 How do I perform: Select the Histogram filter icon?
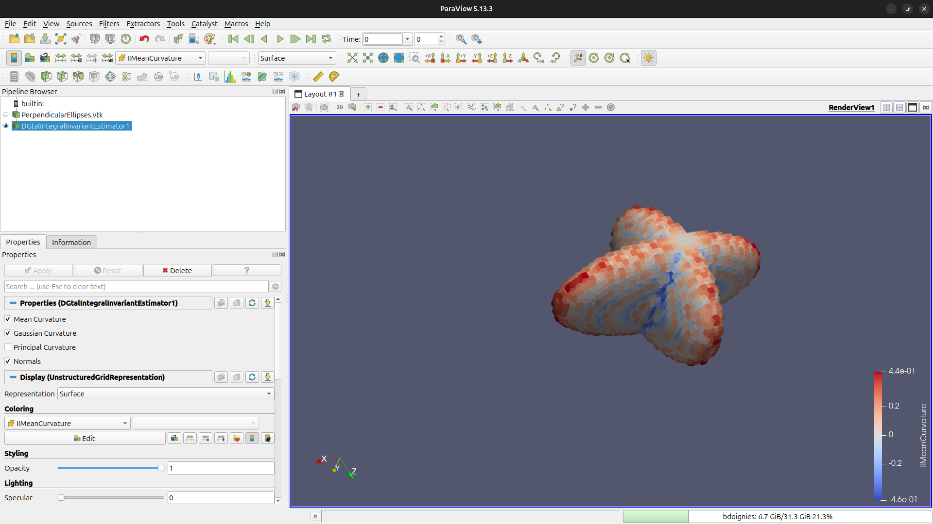230,77
